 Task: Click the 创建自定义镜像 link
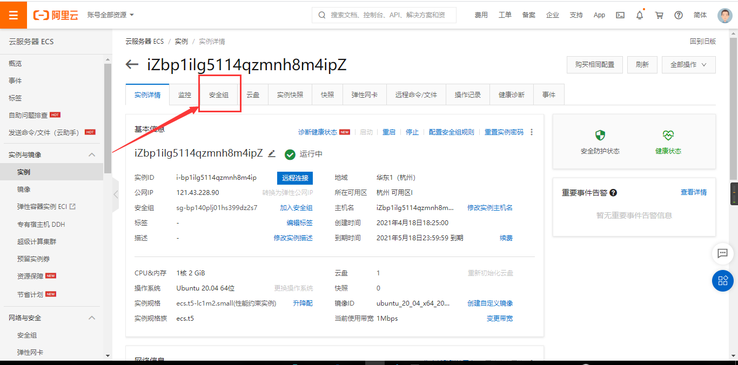click(490, 303)
